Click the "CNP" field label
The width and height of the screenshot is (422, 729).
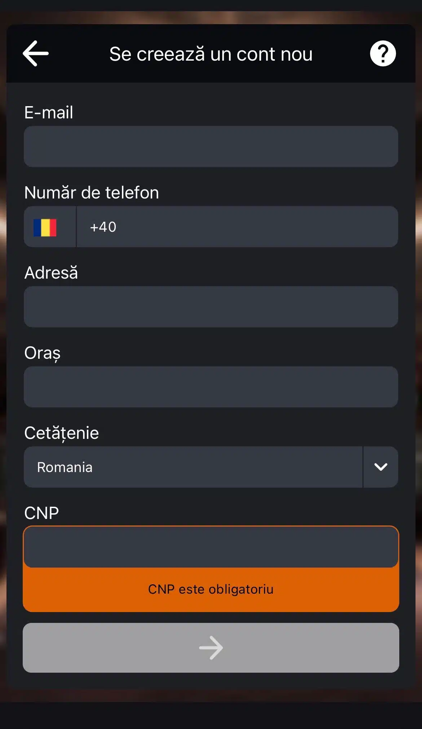41,513
